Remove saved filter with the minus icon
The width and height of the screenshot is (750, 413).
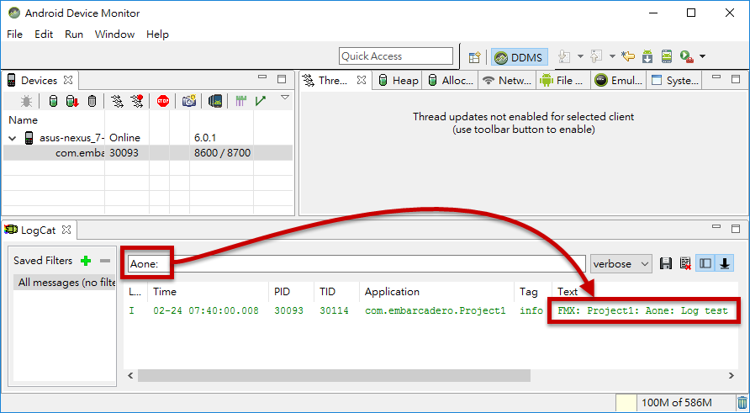click(105, 261)
